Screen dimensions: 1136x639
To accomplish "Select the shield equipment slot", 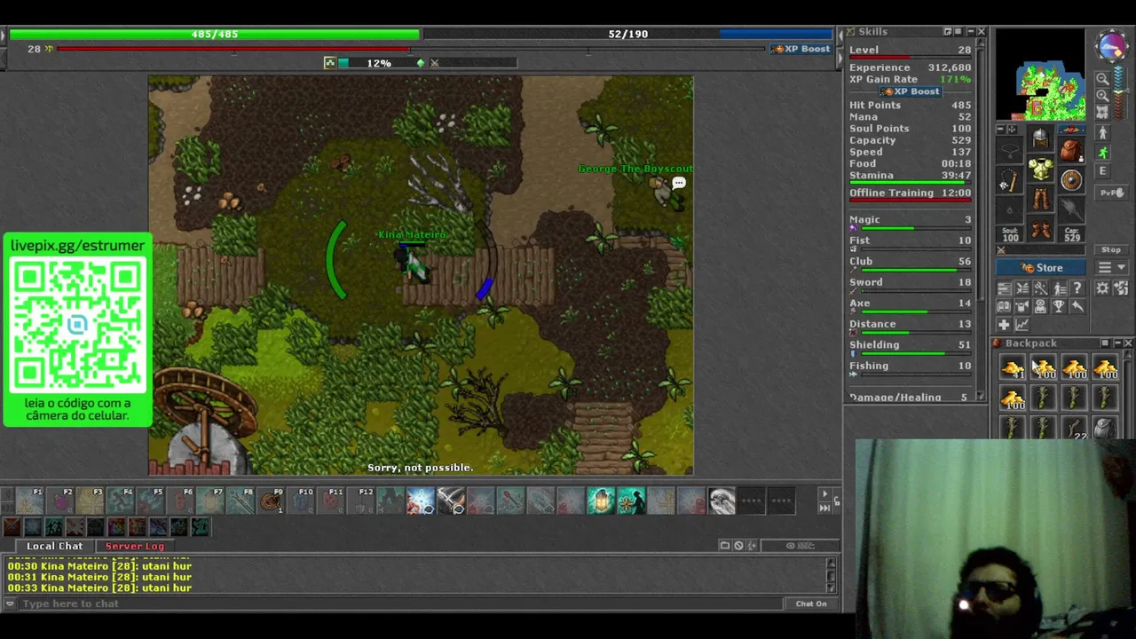I will 1071,180.
